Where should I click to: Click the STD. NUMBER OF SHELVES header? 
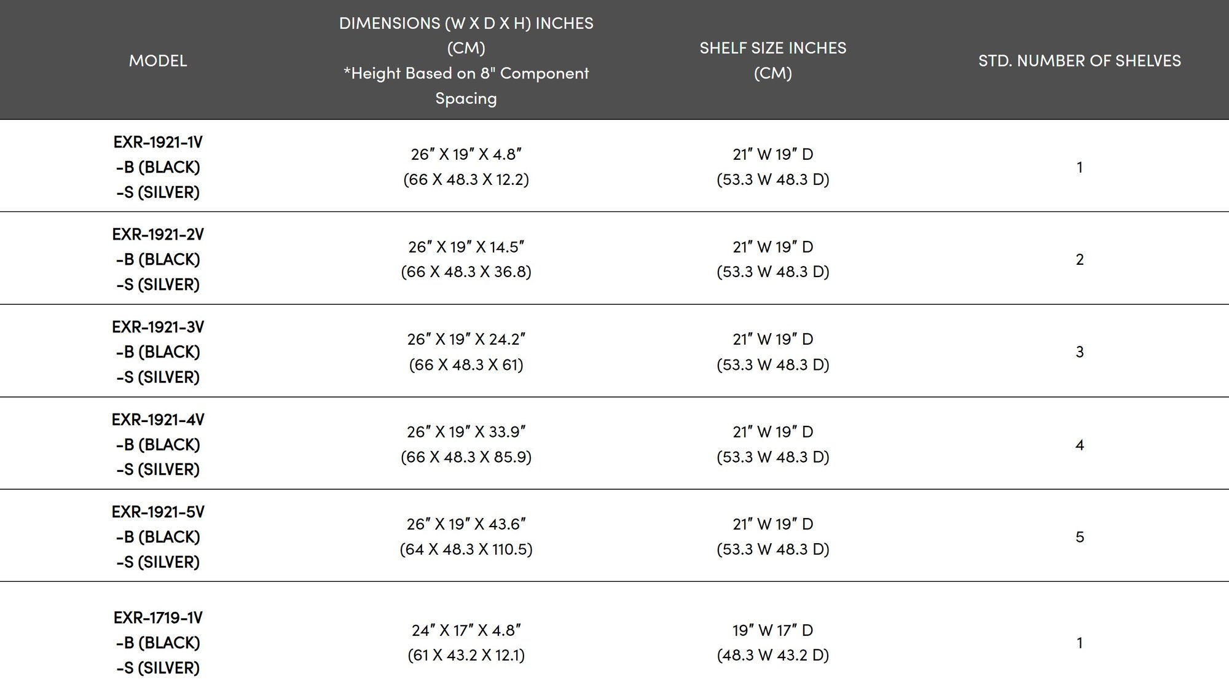(x=1080, y=60)
